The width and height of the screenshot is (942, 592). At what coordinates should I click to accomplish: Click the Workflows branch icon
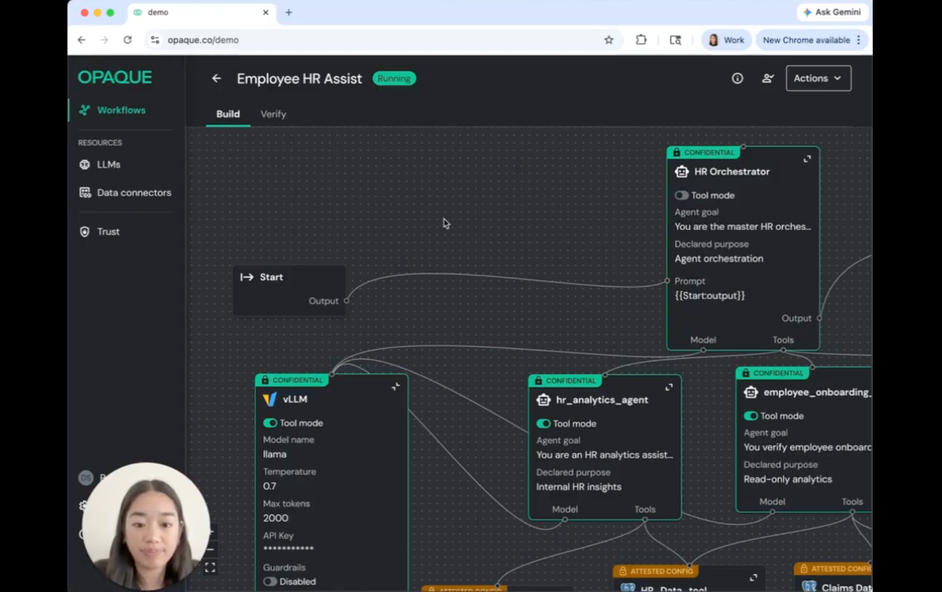click(x=85, y=110)
